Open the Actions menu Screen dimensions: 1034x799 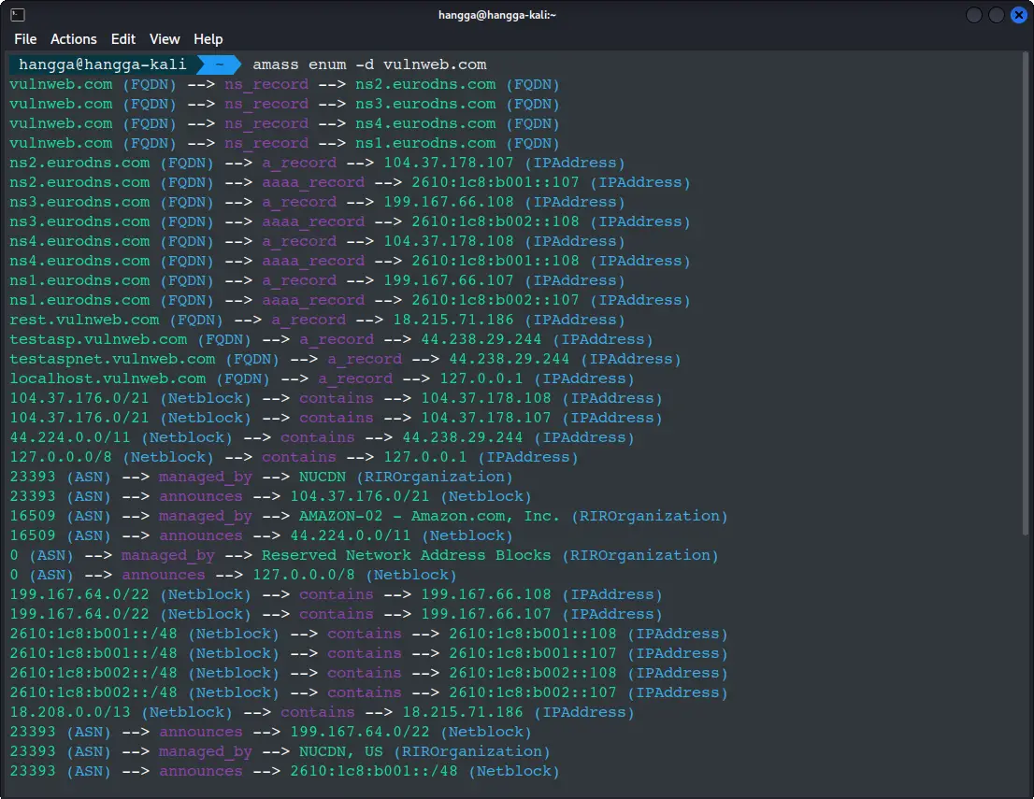[x=74, y=39]
